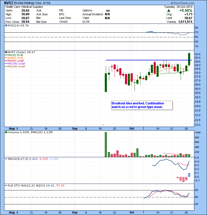Click the Breakout idea worked annotation box
This screenshot has height=215, width=207.
(142, 105)
